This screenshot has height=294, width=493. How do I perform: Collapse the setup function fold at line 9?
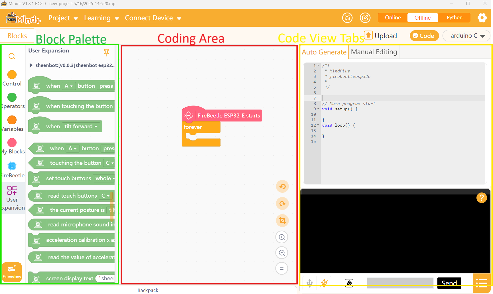pyautogui.click(x=318, y=109)
